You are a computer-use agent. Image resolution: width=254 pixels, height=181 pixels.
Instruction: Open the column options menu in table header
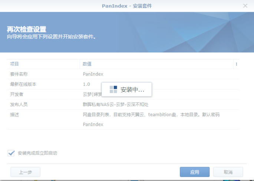(x=236, y=64)
